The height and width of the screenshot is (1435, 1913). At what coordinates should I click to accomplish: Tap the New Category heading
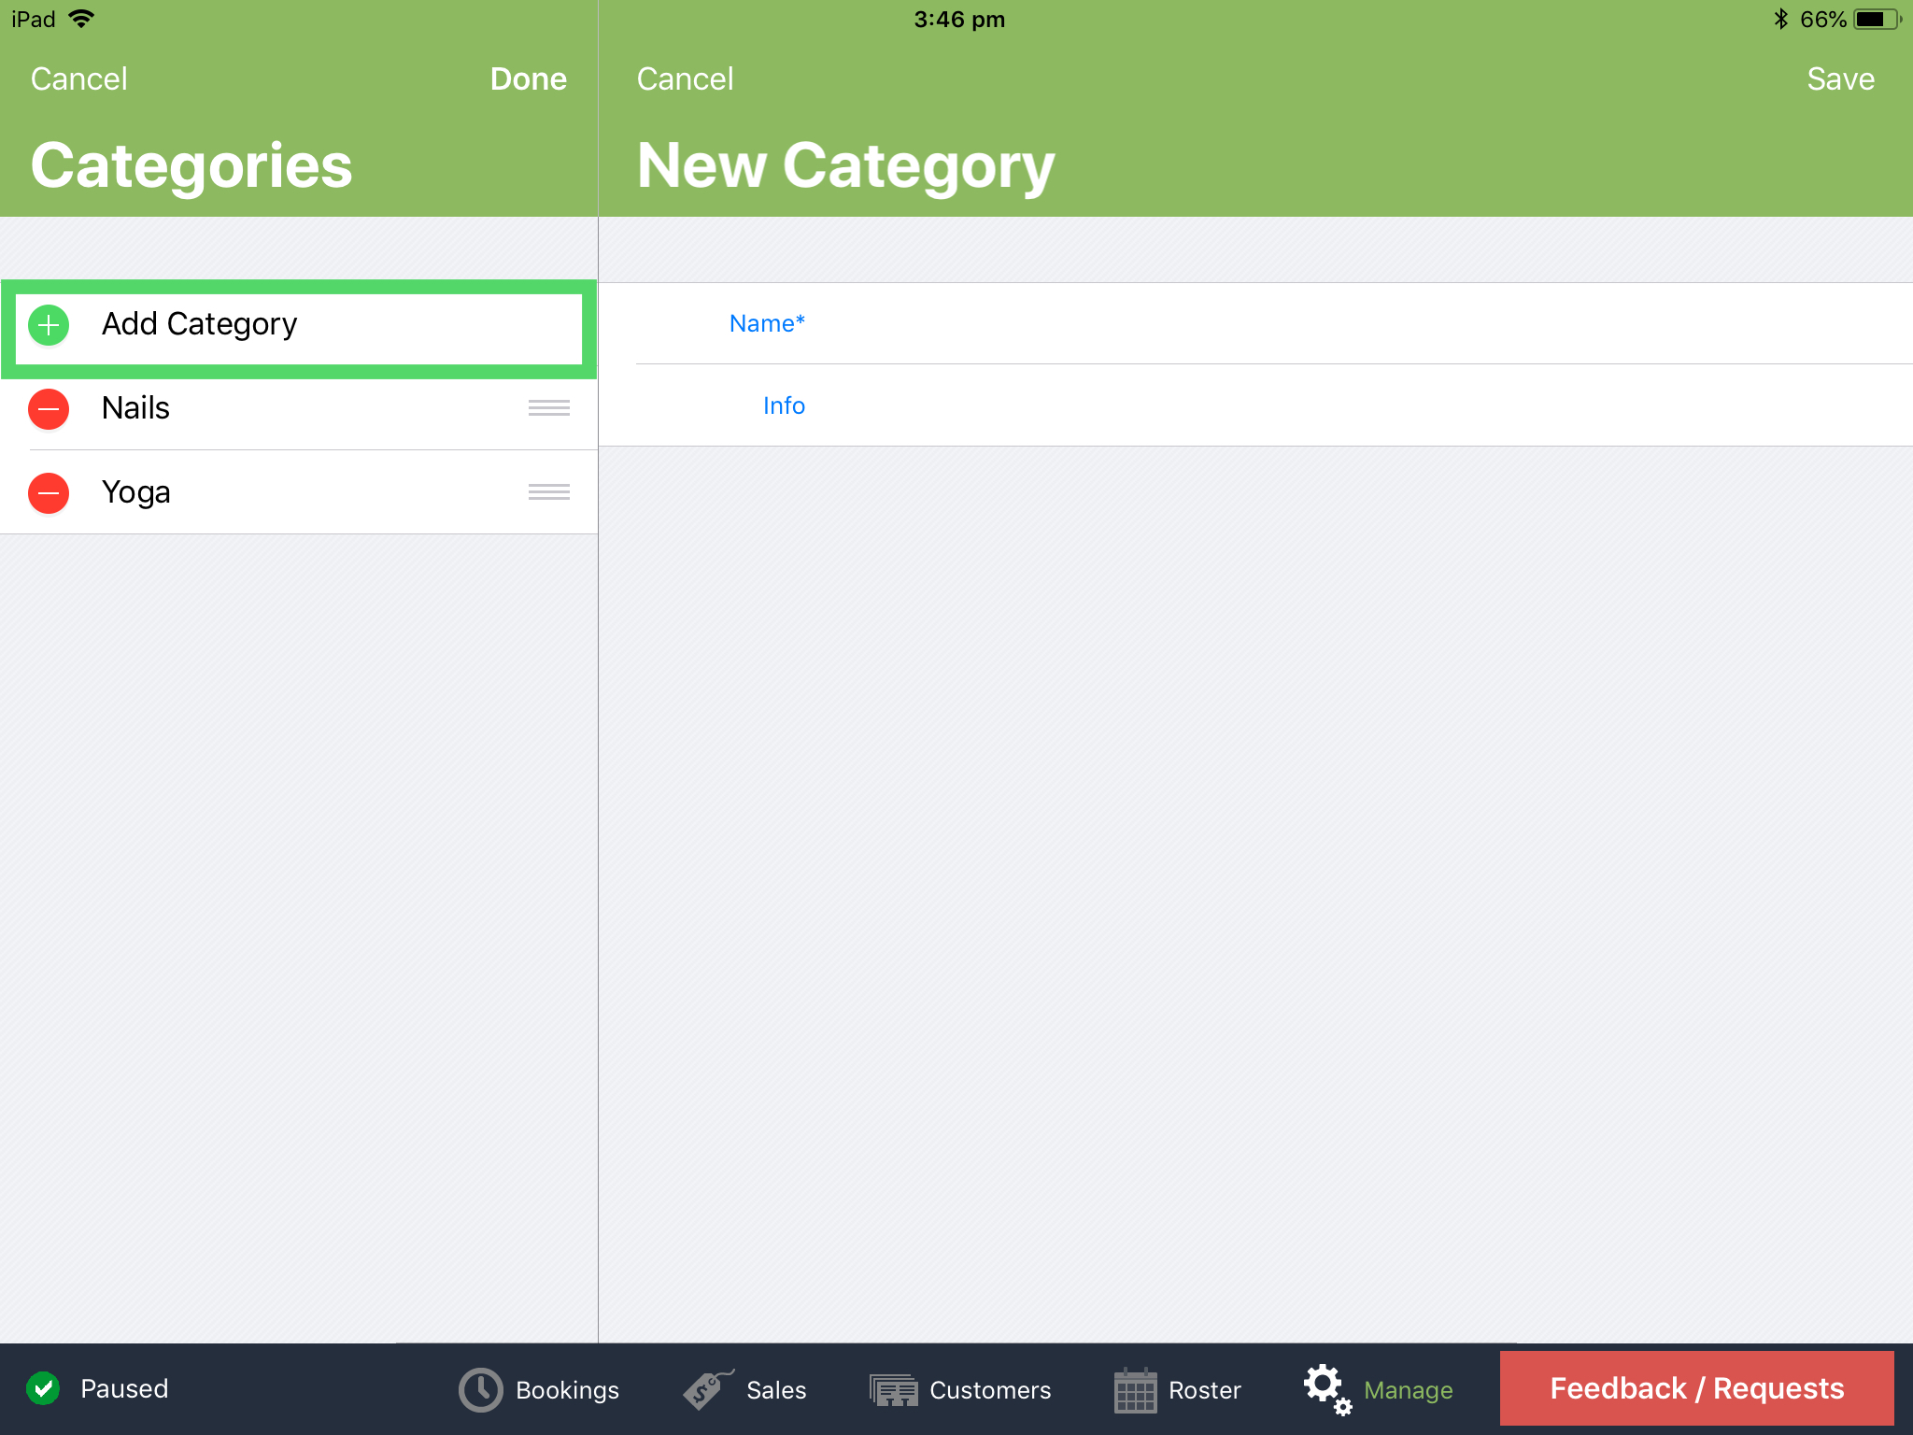click(x=846, y=165)
